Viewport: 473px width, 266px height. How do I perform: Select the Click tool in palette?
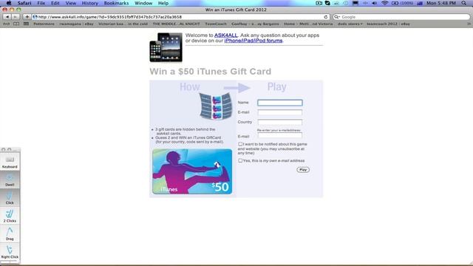(x=10, y=198)
